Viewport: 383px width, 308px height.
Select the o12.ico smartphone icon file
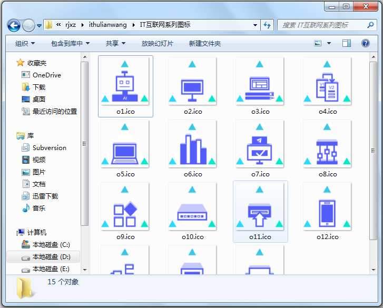328,211
